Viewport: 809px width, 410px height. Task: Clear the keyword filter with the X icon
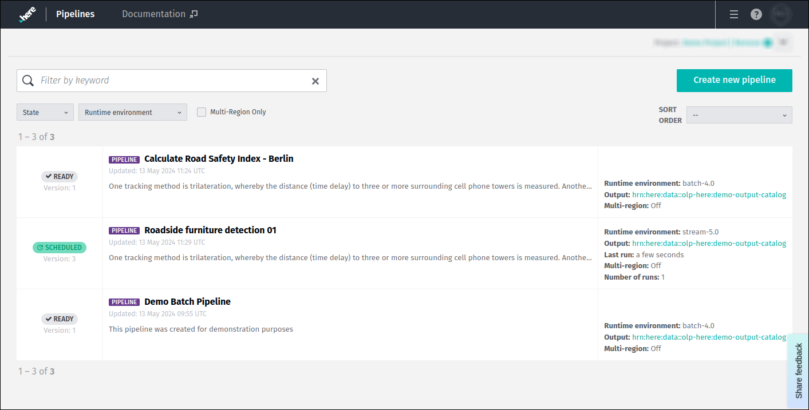click(315, 81)
